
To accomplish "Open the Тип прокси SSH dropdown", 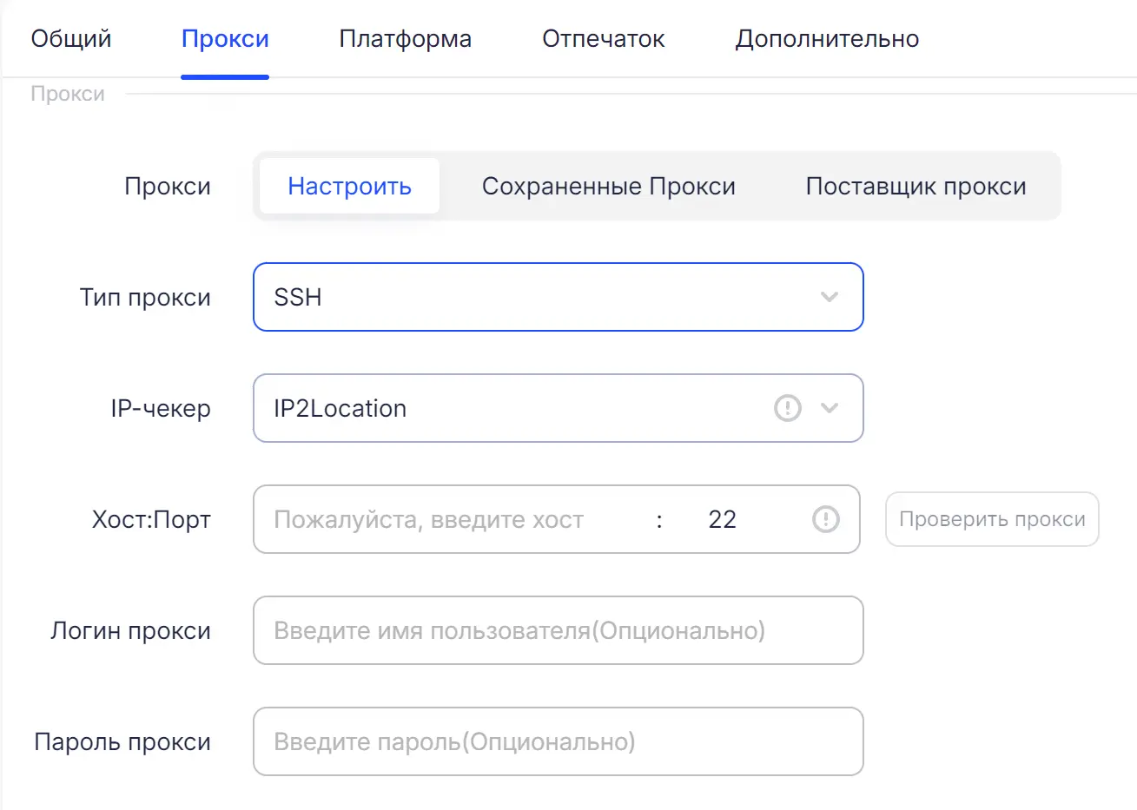I will (558, 297).
